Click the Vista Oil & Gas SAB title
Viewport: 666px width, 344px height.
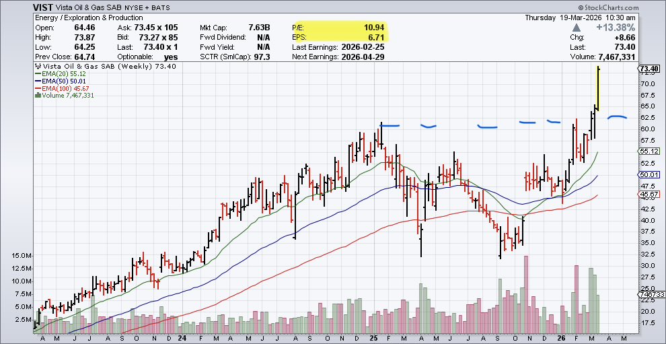pyautogui.click(x=89, y=8)
